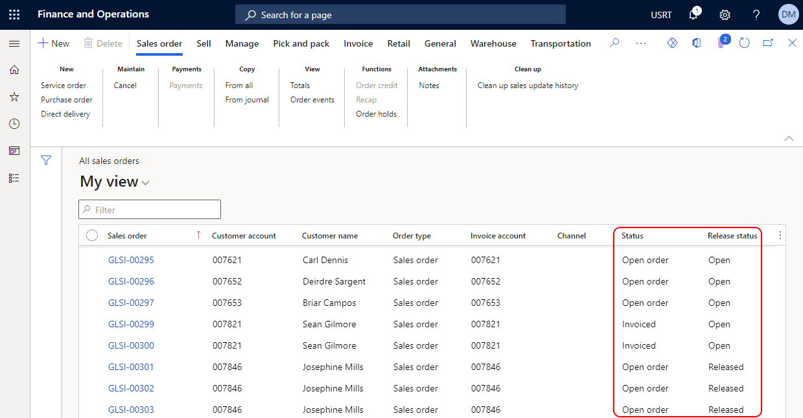Screen dimensions: 803x418
Task: Open the help question mark
Action: (756, 14)
